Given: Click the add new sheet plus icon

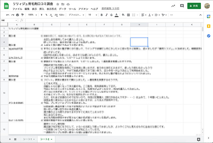Looking at the screenshot, I should [10, 139].
